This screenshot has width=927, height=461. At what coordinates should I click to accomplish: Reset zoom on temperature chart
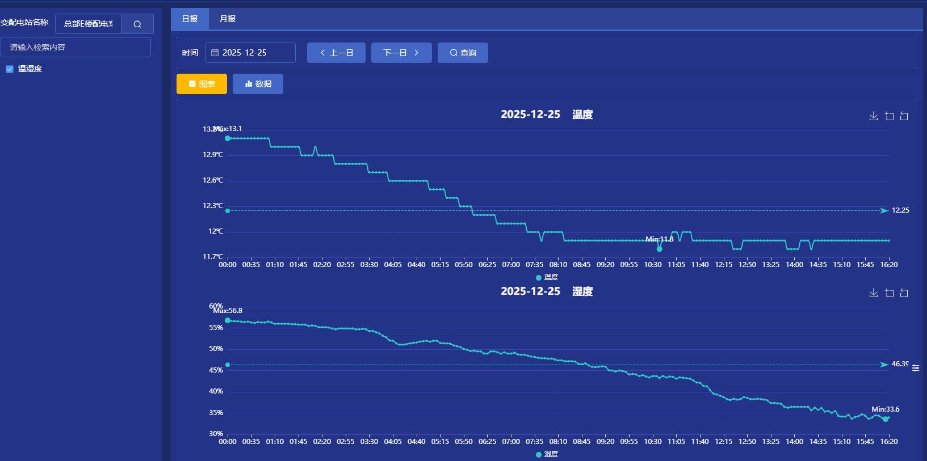pos(904,116)
